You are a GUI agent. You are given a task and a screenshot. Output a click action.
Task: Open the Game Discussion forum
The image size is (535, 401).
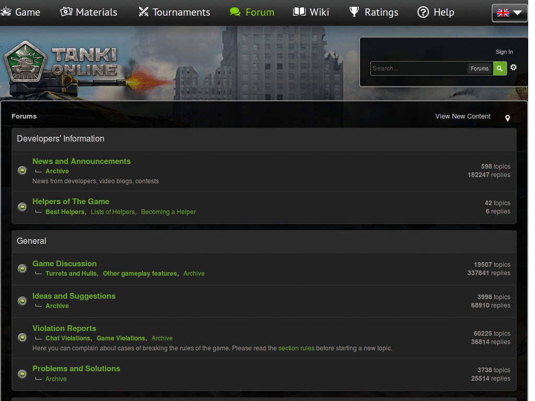tap(64, 264)
